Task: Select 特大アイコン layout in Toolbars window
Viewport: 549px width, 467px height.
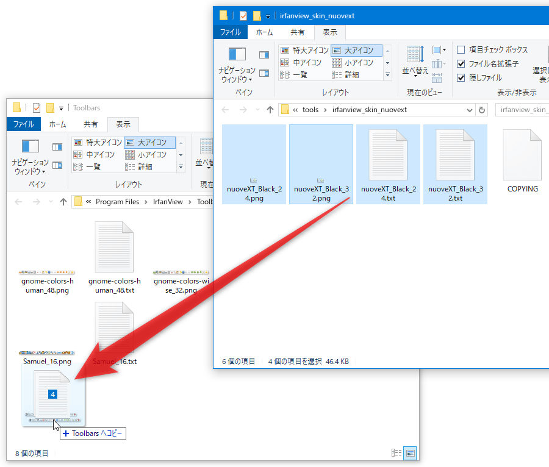Action: (x=98, y=143)
